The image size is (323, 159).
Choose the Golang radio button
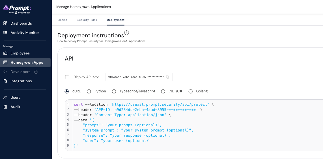click(190, 91)
